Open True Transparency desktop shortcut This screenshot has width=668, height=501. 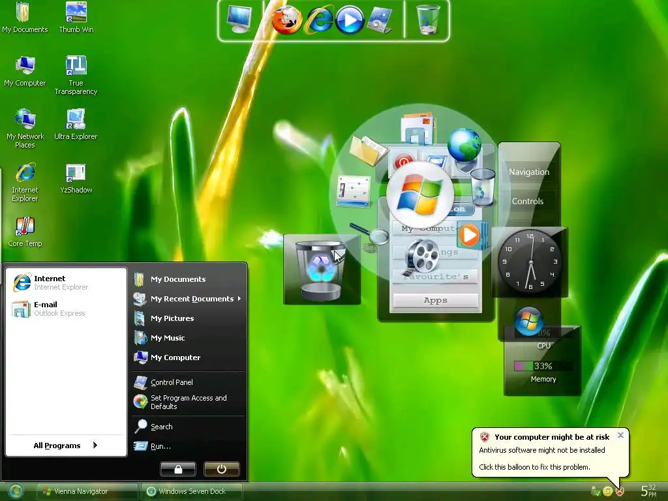(x=76, y=76)
